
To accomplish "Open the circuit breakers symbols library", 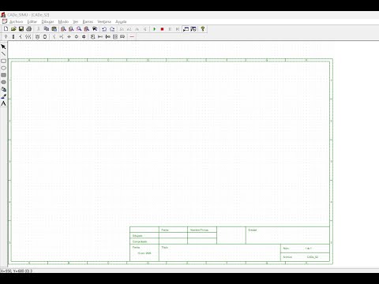I will pyautogui.click(x=21, y=37).
